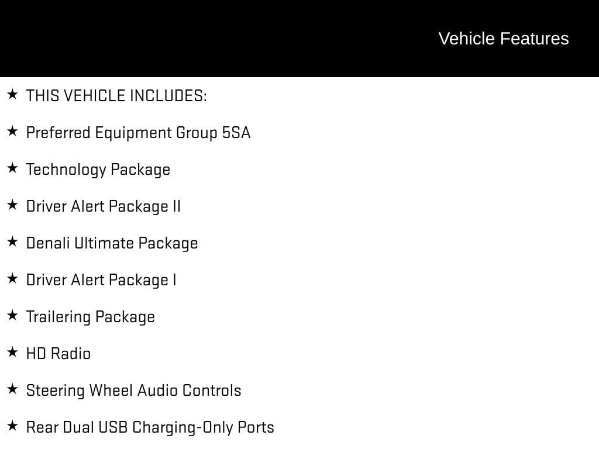
Task: Click the star beside Denali Ultimate Package
Action: pyautogui.click(x=12, y=241)
